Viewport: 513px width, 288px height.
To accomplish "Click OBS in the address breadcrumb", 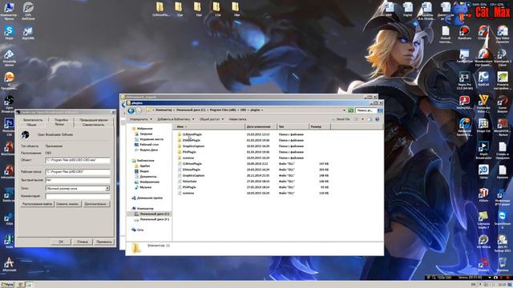I will coord(243,110).
